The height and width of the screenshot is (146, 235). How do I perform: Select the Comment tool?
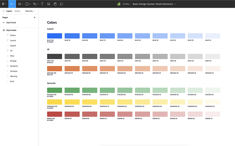(61, 4)
